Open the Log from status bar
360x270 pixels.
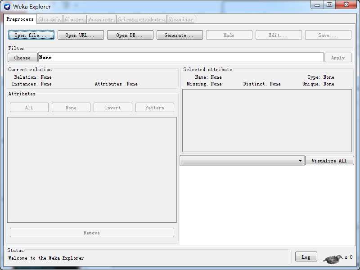tap(306, 256)
